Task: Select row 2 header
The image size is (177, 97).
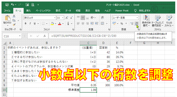Action: tap(4, 52)
